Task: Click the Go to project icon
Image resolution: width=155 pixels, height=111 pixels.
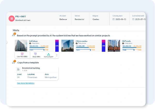Action: (x=48, y=54)
